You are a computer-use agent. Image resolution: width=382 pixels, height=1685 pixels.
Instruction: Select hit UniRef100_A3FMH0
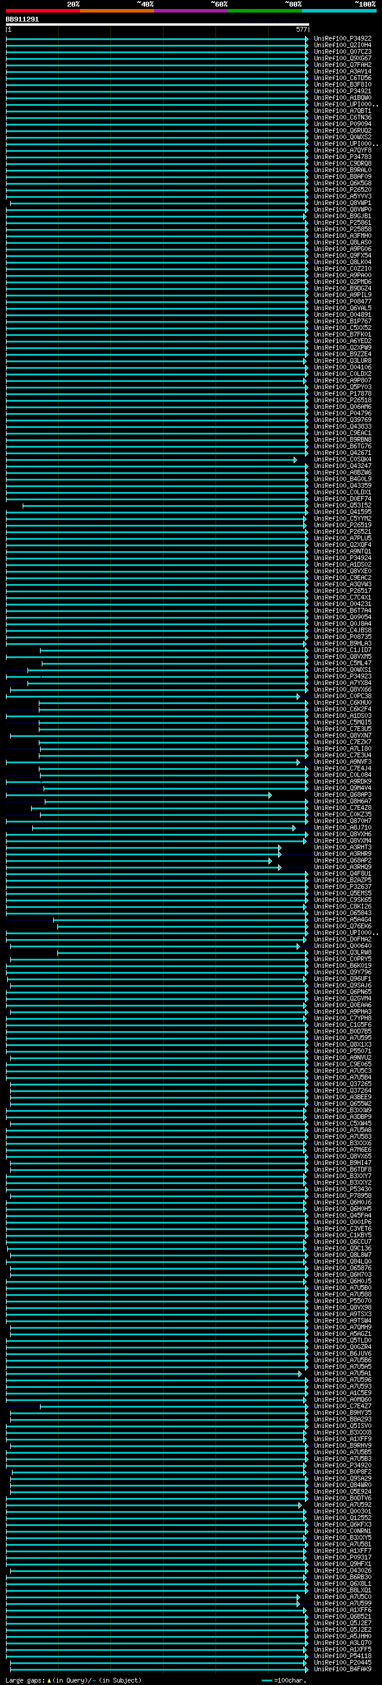[342, 236]
